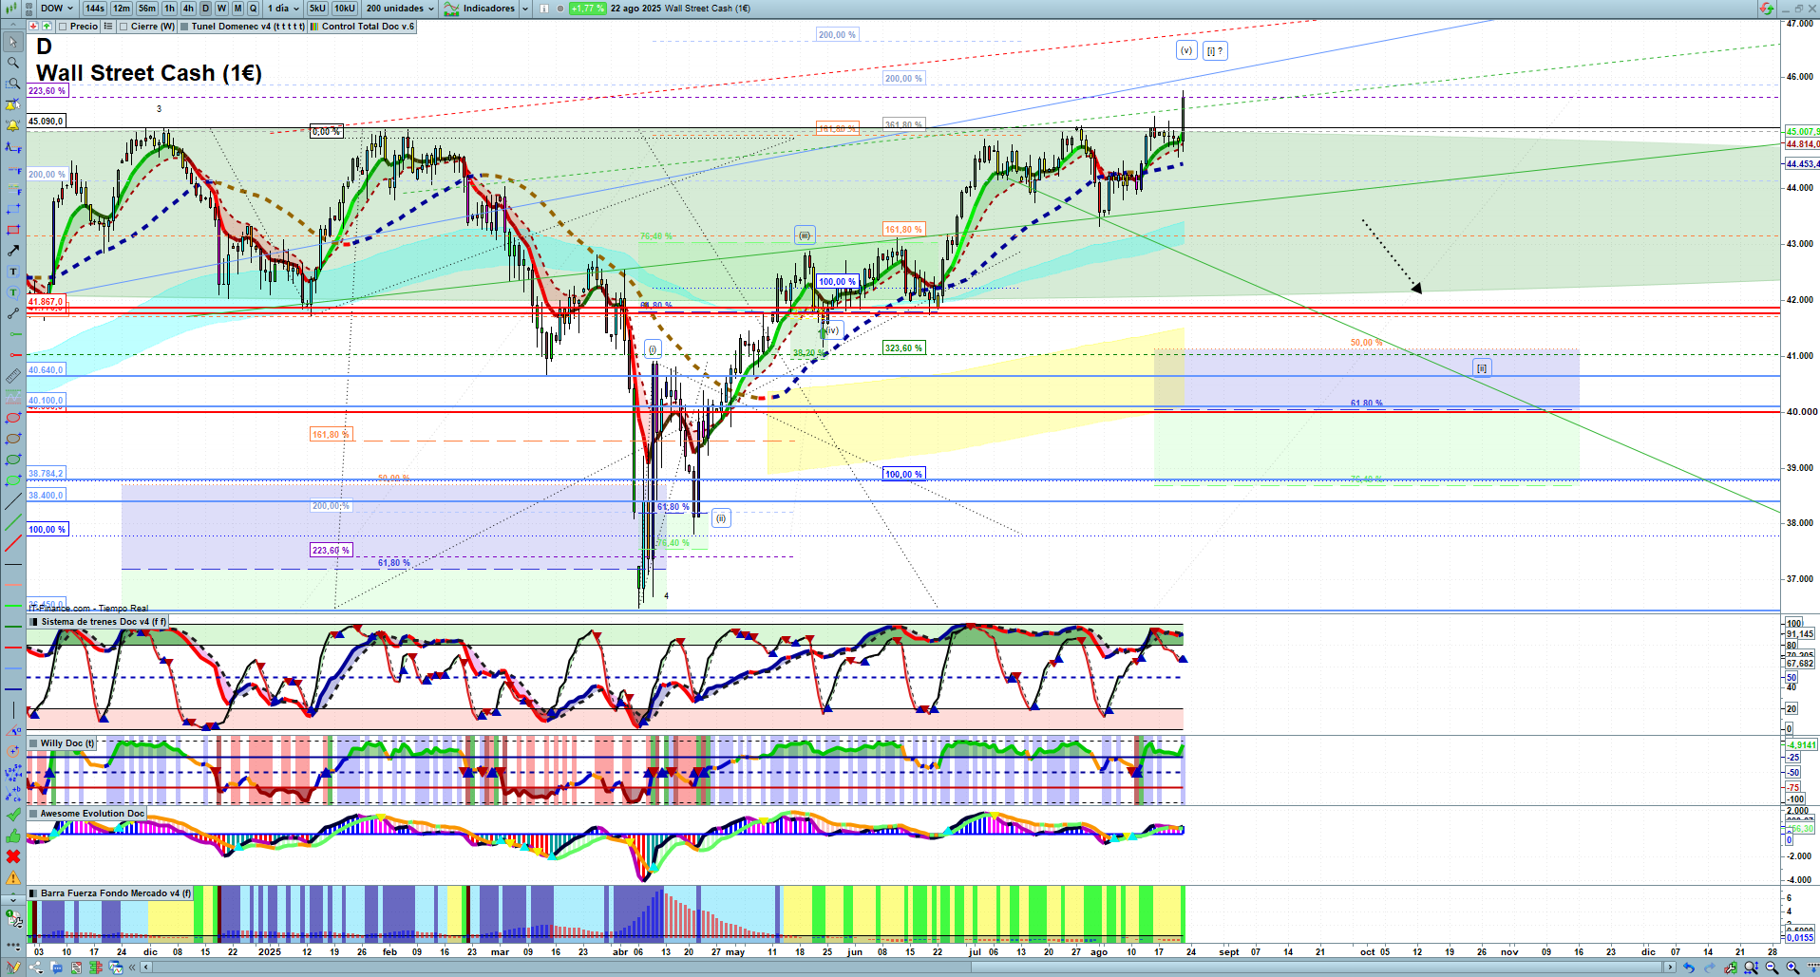Viewport: 1820px width, 977px height.
Task: Pick the red ellipse drawing tool
Action: 12,418
